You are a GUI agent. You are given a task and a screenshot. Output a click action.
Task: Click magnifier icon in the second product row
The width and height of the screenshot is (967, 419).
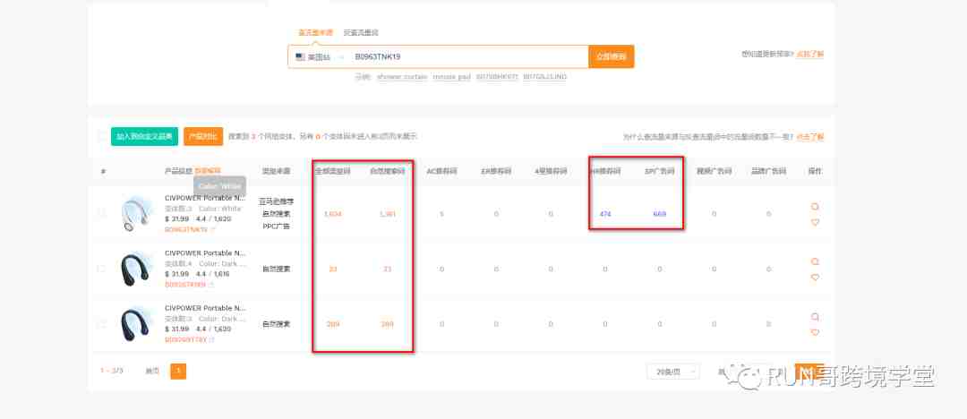pos(815,261)
